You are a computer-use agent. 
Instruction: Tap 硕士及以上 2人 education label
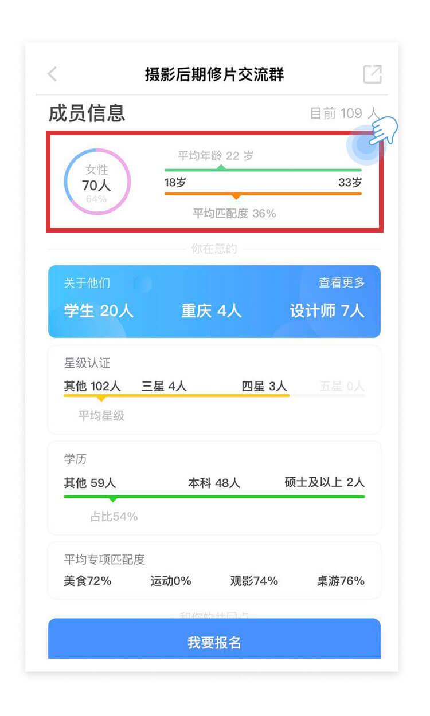click(x=325, y=482)
